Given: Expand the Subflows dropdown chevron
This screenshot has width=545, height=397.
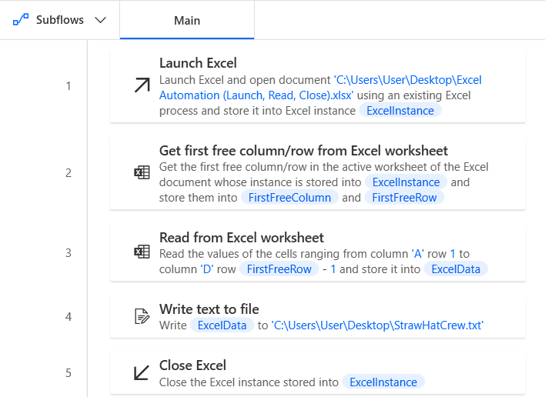Looking at the screenshot, I should 100,20.
